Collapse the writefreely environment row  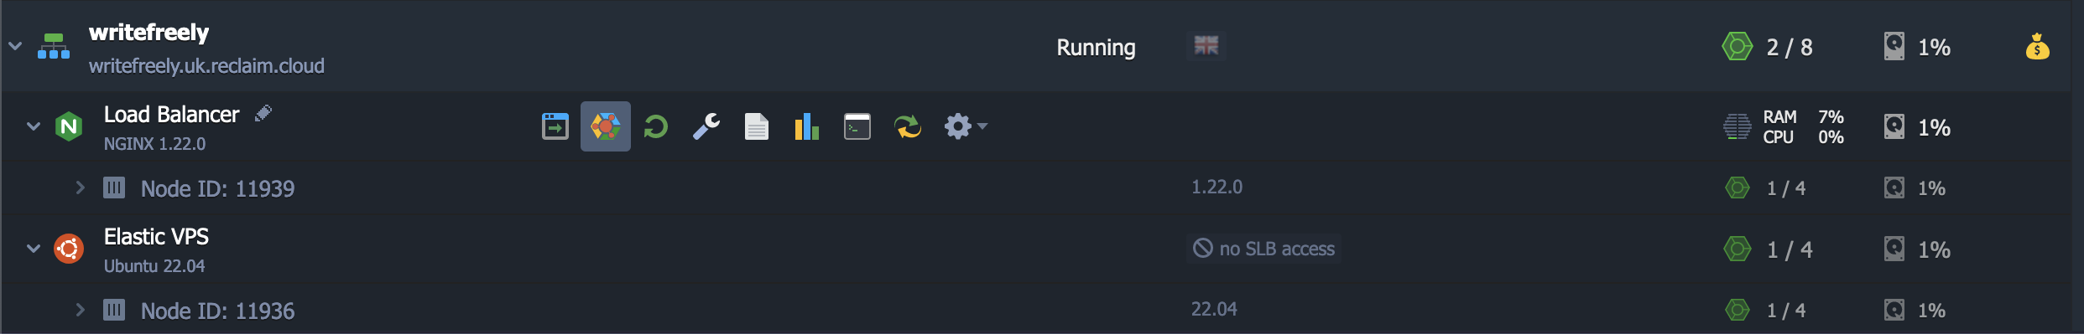pyautogui.click(x=15, y=46)
